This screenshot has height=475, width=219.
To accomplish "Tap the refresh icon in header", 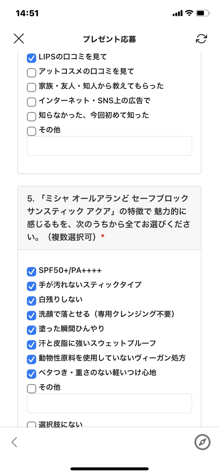I will 201,39.
